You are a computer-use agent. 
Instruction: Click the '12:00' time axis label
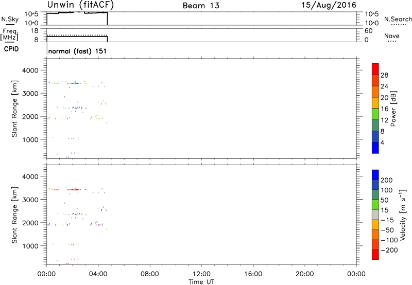pyautogui.click(x=201, y=274)
